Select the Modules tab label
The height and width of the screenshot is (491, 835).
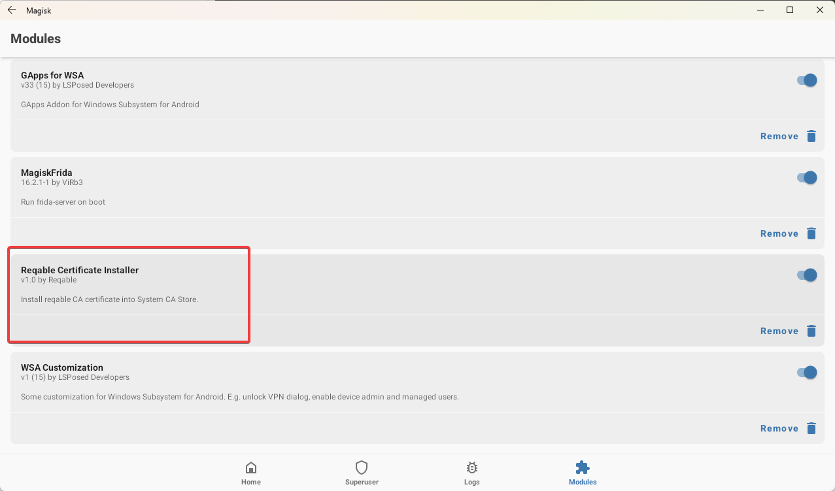pyautogui.click(x=583, y=482)
